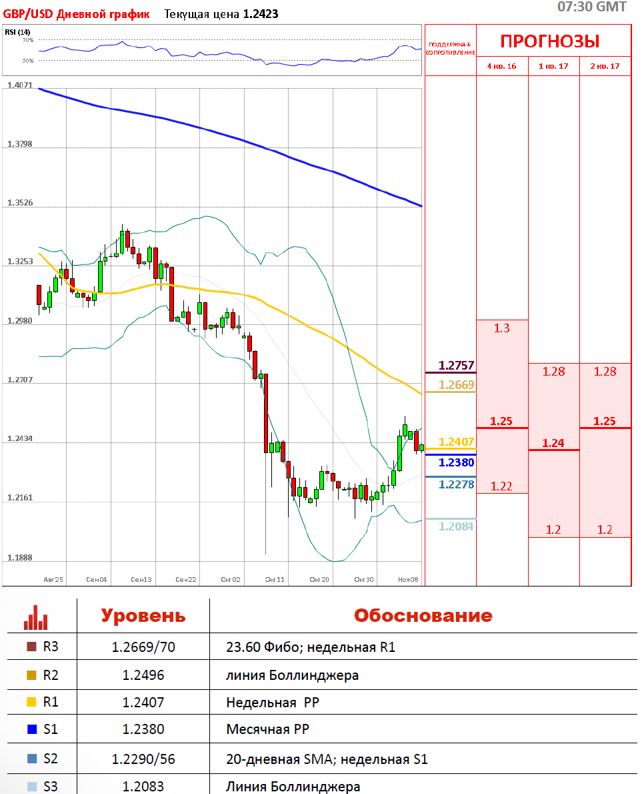Screen dimensions: 644x794
Task: Click the S2 level value 1.2290/56
Action: tap(143, 759)
